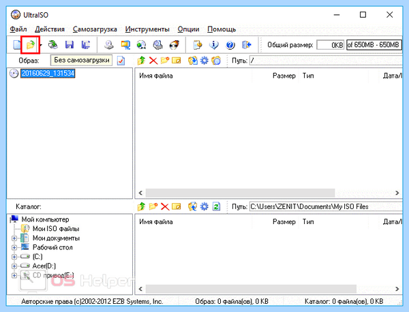Click the Burn CD image flame icon
Screen dimensions: 409x312
[175, 45]
